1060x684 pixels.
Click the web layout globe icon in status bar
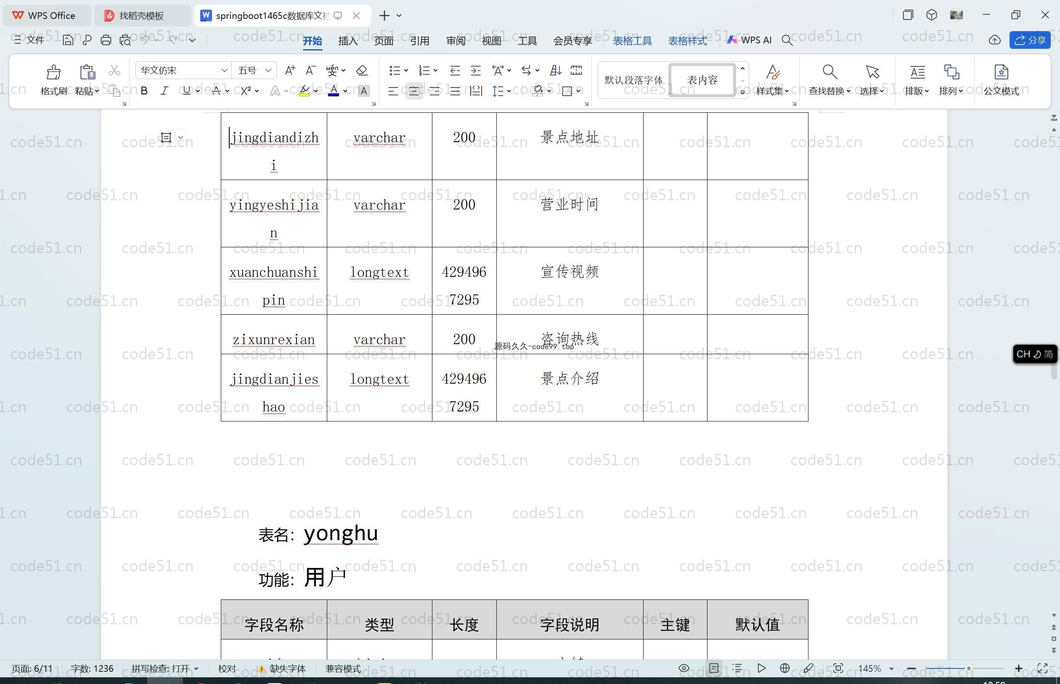(x=784, y=668)
